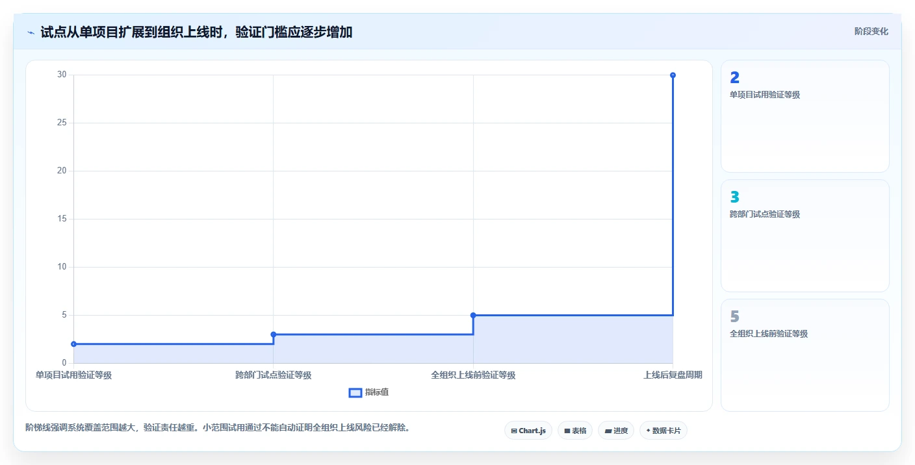Viewport: 915px width, 465px height.
Task: Click the top data point at value 30
Action: pyautogui.click(x=673, y=75)
